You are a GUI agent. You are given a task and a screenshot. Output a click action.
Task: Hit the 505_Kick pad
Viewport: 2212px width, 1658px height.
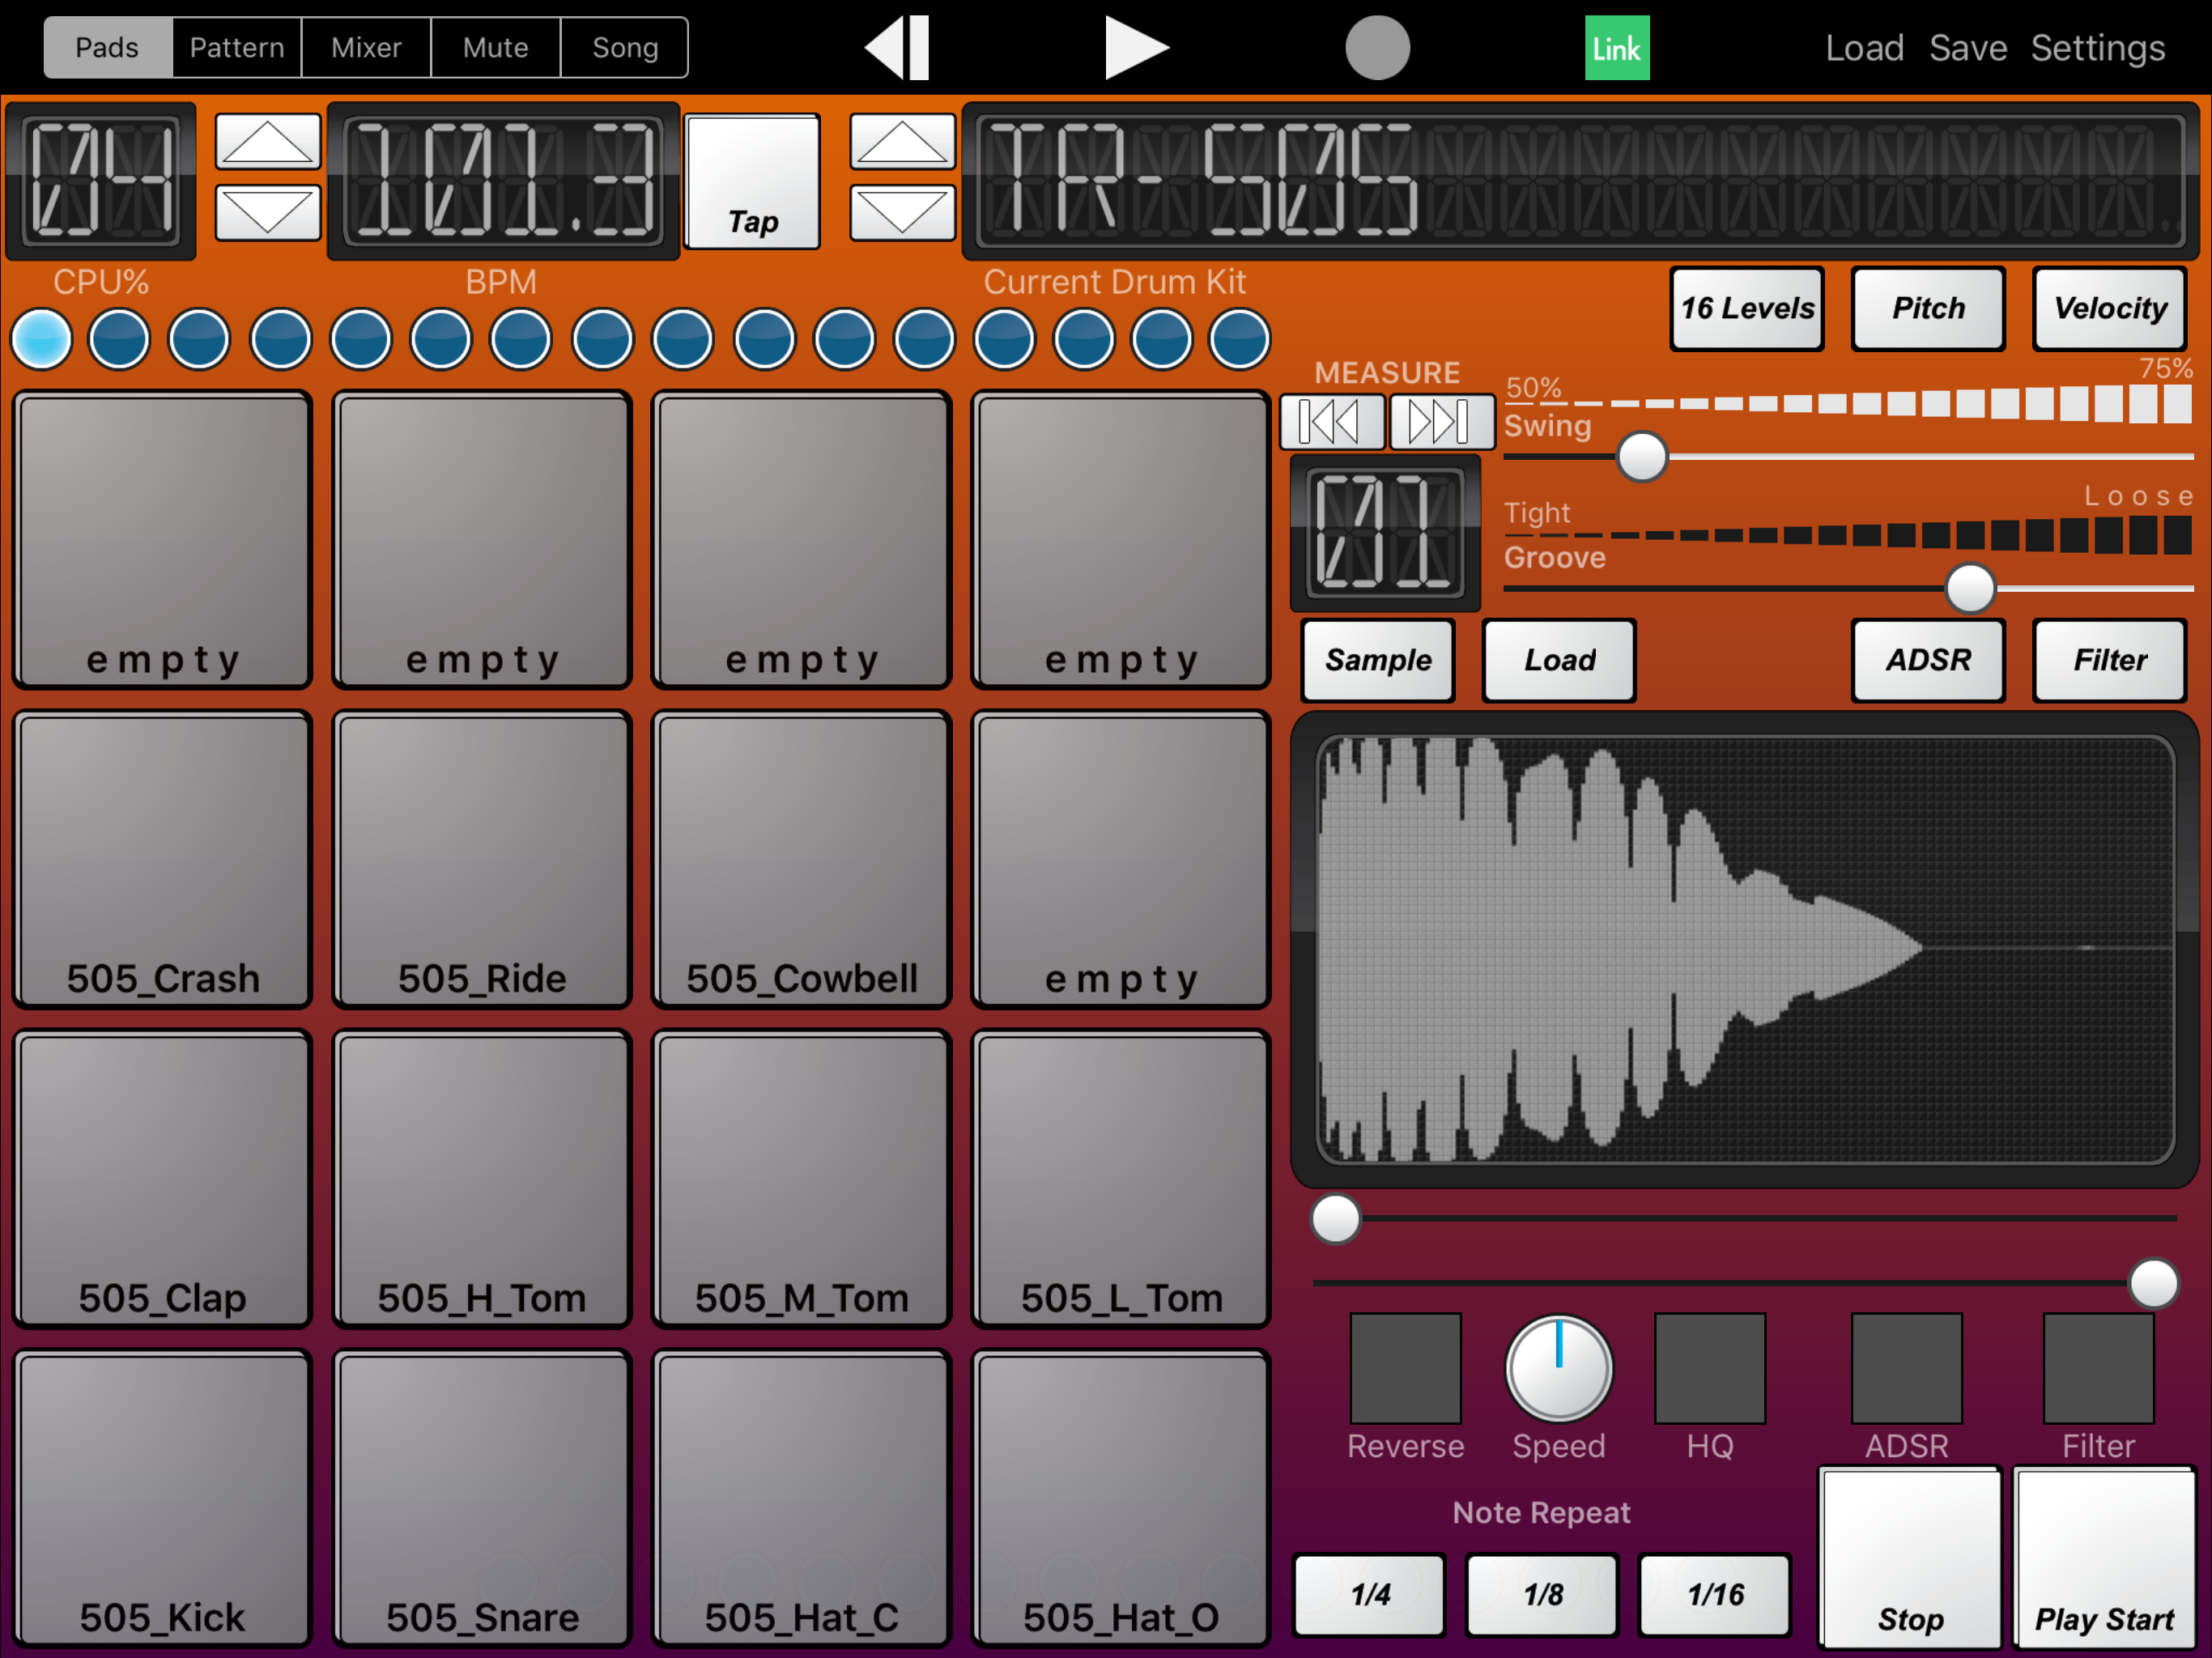coord(162,1497)
